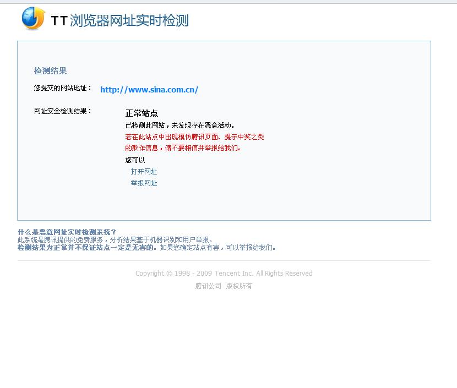Click bold text 检测结果为正常并不保证站点一定是无害的
The width and height of the screenshot is (457, 388).
(x=87, y=248)
